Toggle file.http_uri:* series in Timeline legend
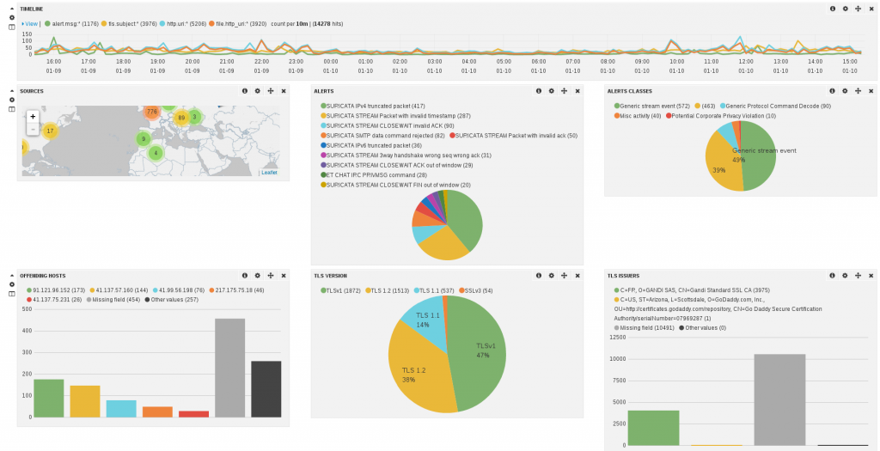 click(237, 24)
